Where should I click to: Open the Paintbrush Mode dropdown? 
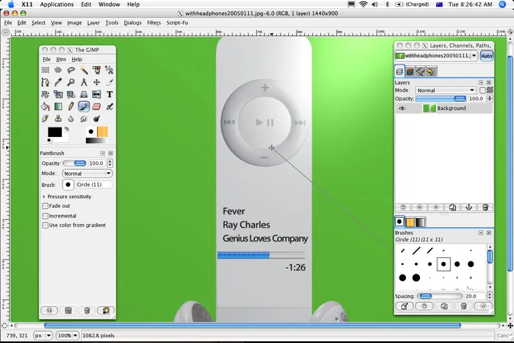pos(87,174)
